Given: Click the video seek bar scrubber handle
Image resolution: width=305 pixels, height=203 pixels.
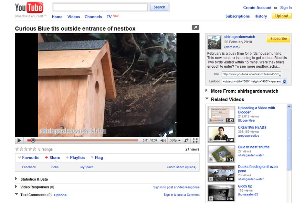Looking at the screenshot, I should (x=33, y=140).
